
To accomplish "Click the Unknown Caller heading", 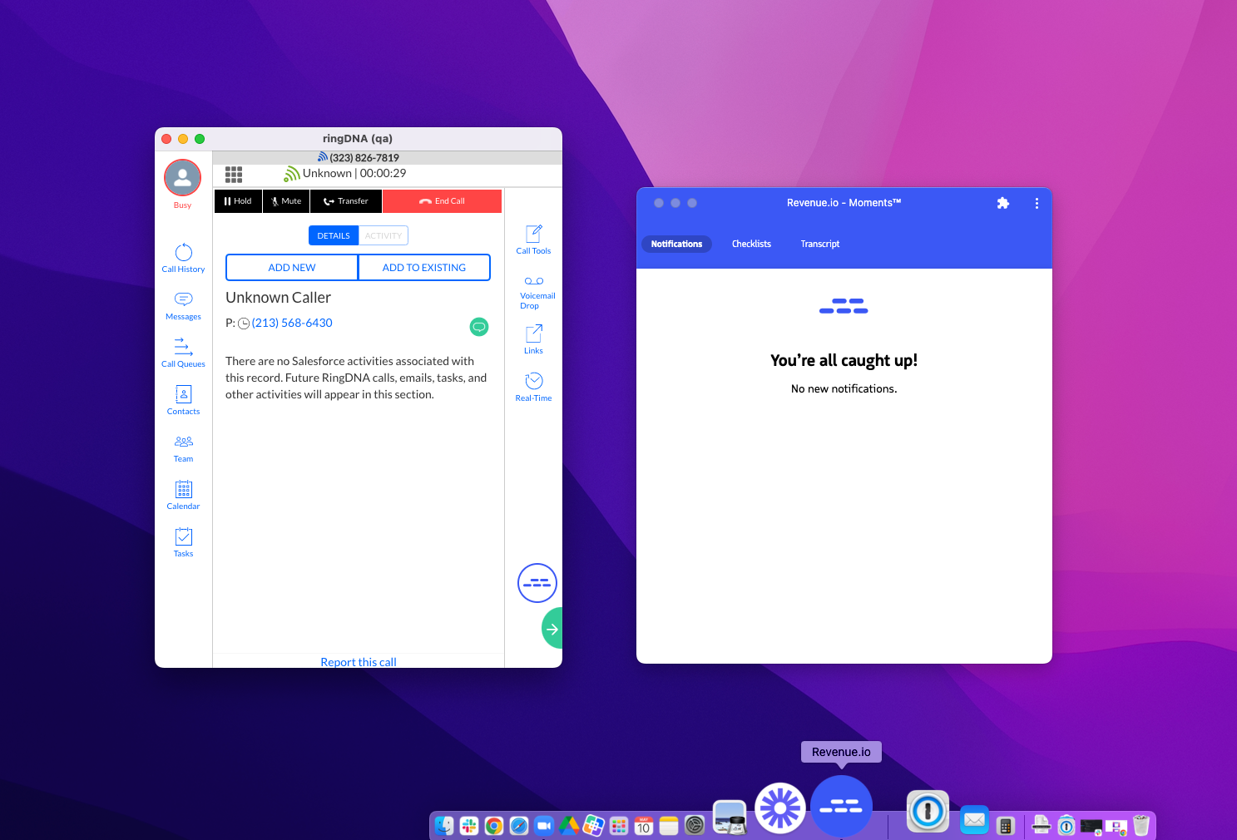I will tap(278, 298).
